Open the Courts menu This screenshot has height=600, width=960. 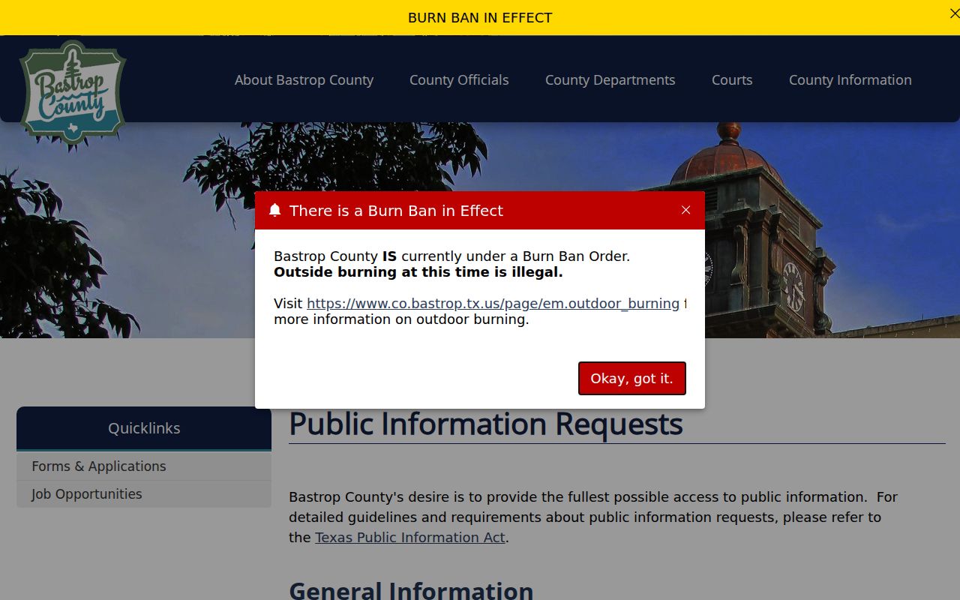coord(732,80)
